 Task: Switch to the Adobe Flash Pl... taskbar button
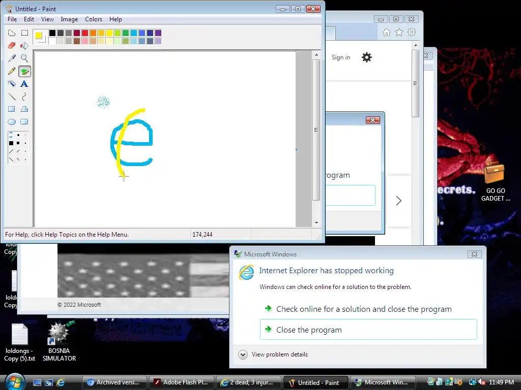(x=182, y=382)
